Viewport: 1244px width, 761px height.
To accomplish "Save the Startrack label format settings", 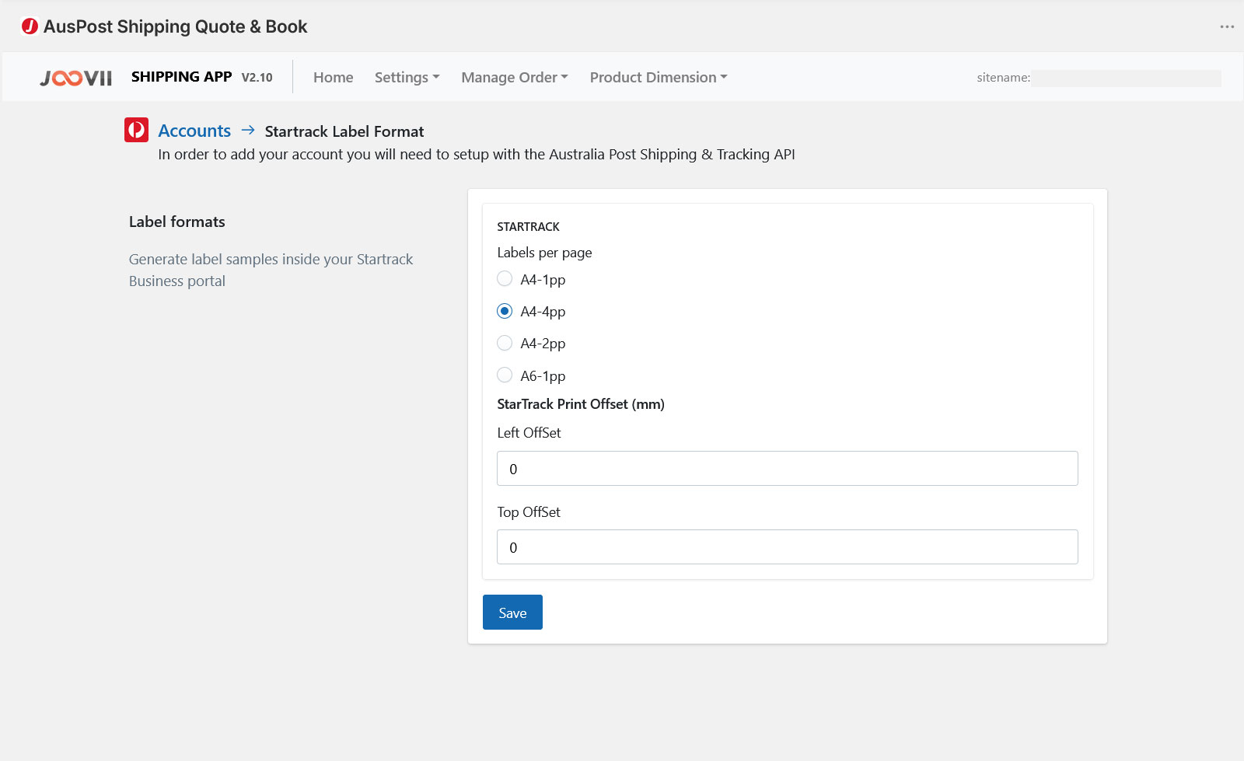I will pos(512,613).
